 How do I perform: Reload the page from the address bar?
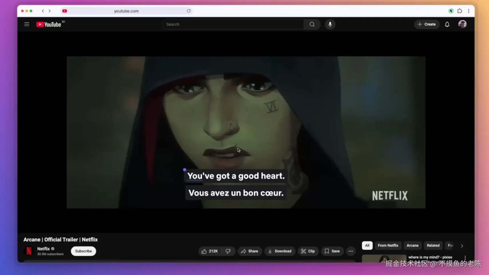click(189, 11)
